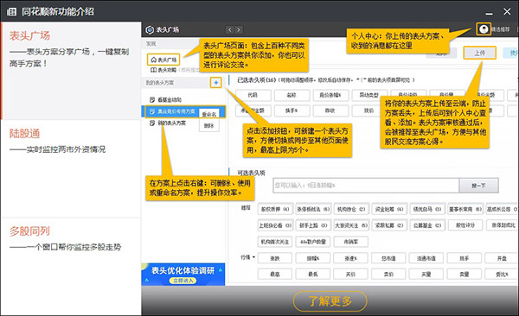Pick the 董事长常用 recommended group

(465, 209)
